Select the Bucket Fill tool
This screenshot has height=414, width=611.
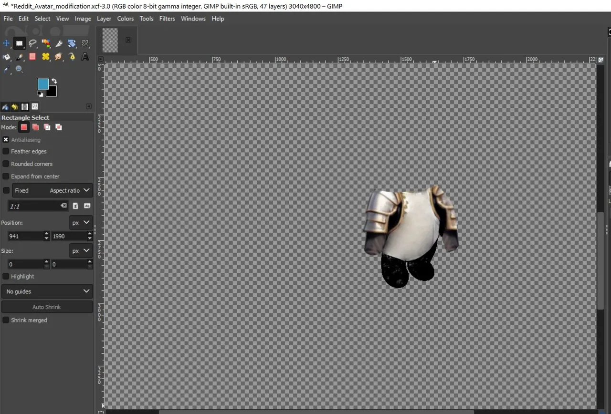[6, 57]
